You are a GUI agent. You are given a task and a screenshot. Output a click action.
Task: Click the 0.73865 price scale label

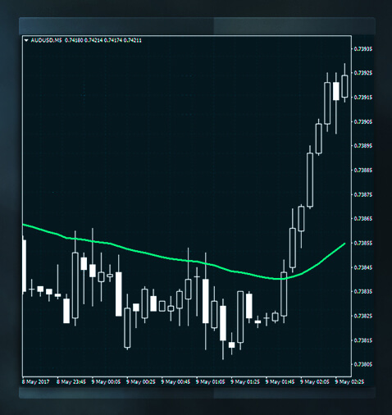coord(363,219)
